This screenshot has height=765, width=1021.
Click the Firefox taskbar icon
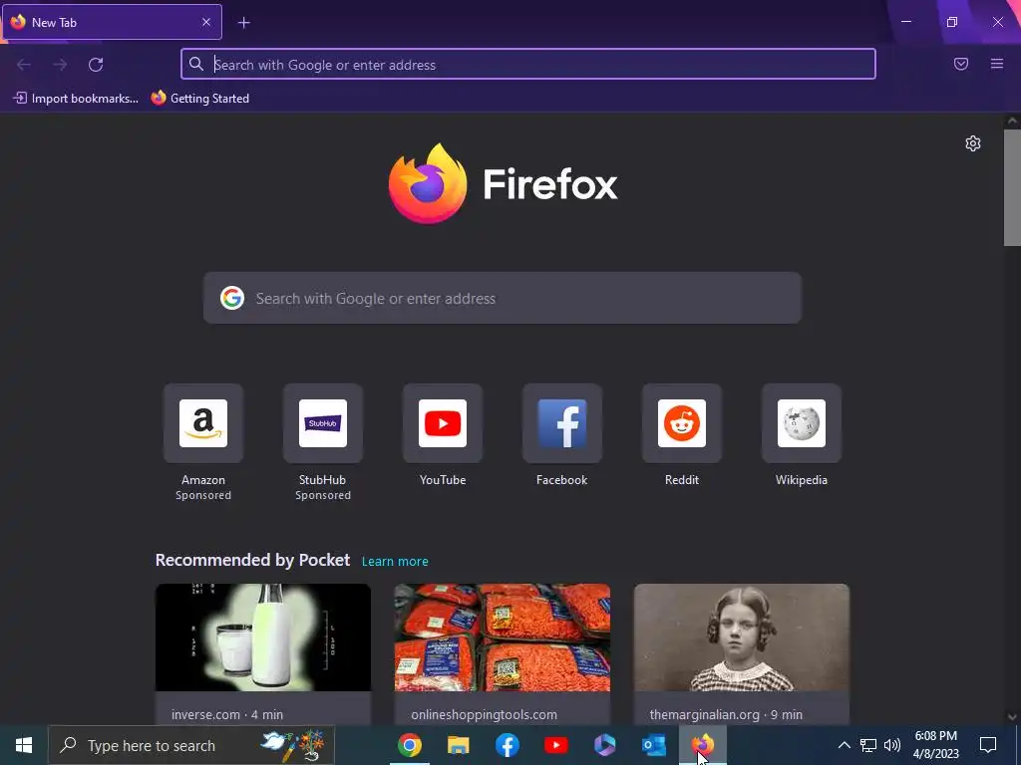[x=703, y=745]
